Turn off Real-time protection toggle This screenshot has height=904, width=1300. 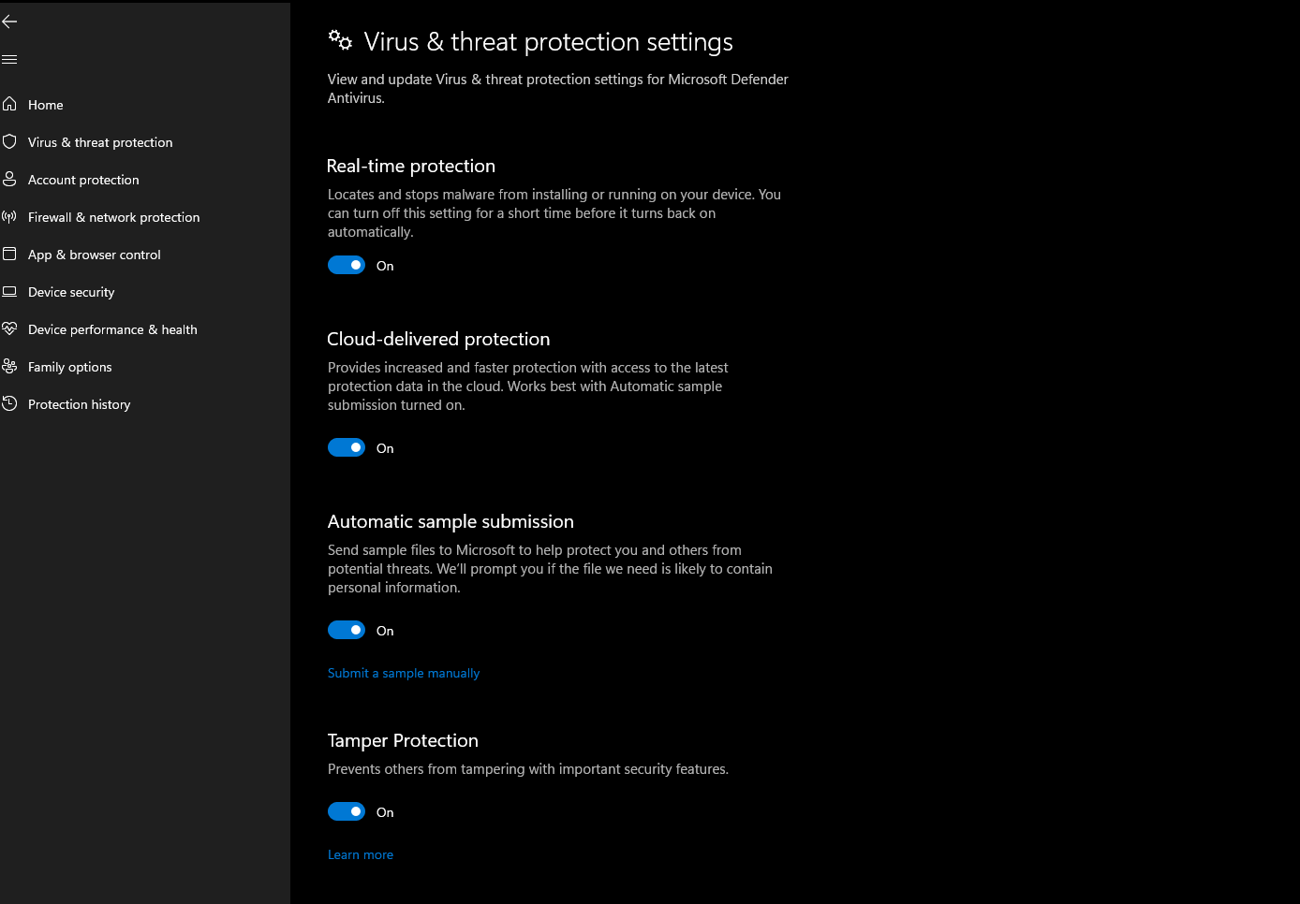click(x=347, y=265)
